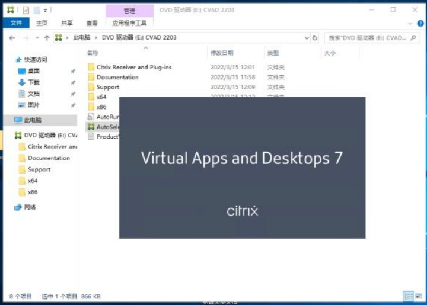Click the 2022/3/15 12:09 date cell
427x305 pixels.
click(233, 87)
